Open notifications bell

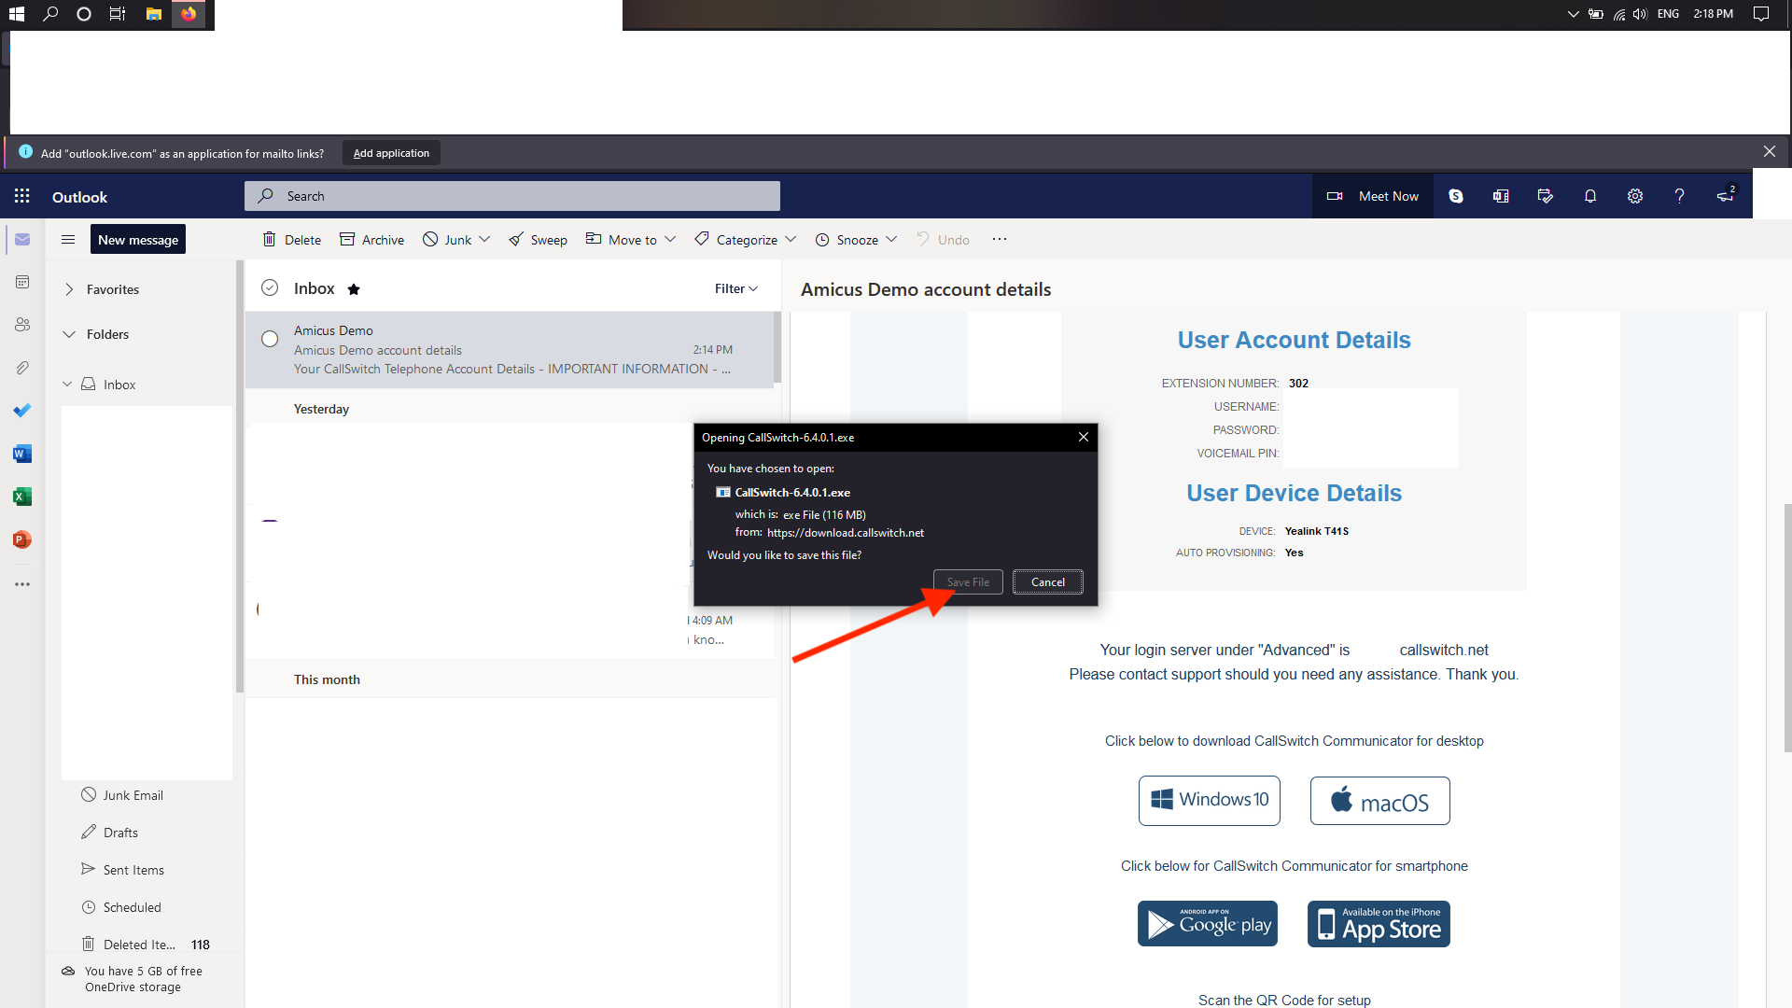(x=1590, y=196)
